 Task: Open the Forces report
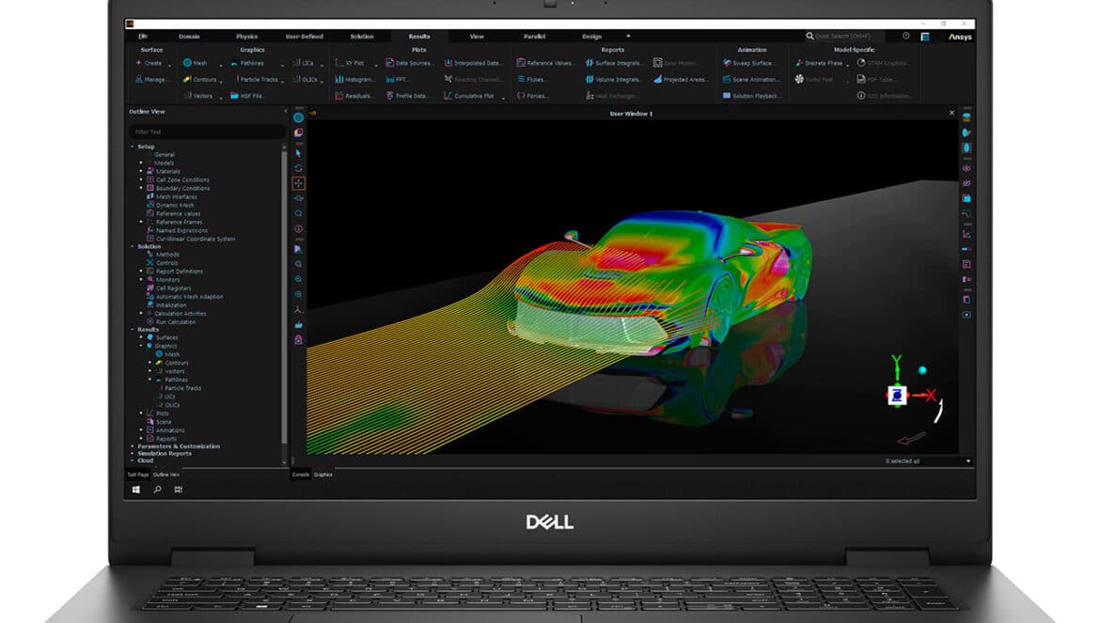[532, 96]
